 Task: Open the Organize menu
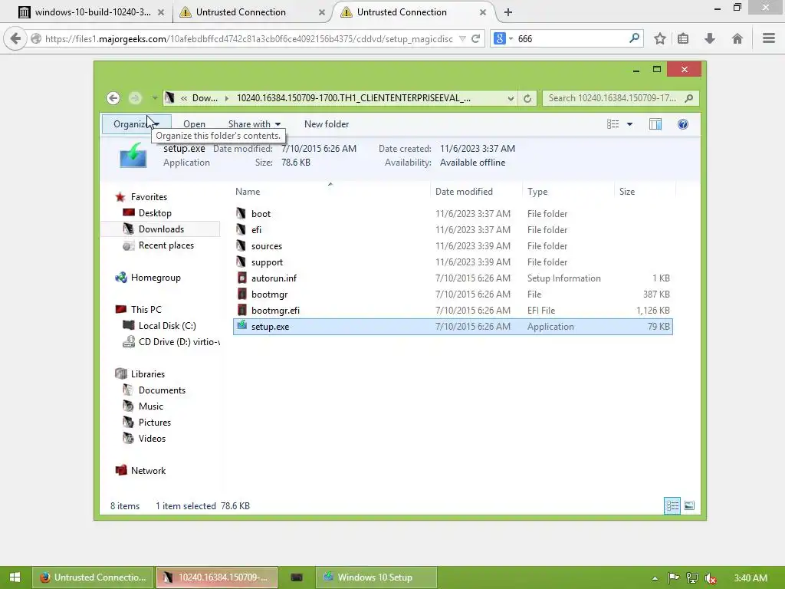click(136, 123)
